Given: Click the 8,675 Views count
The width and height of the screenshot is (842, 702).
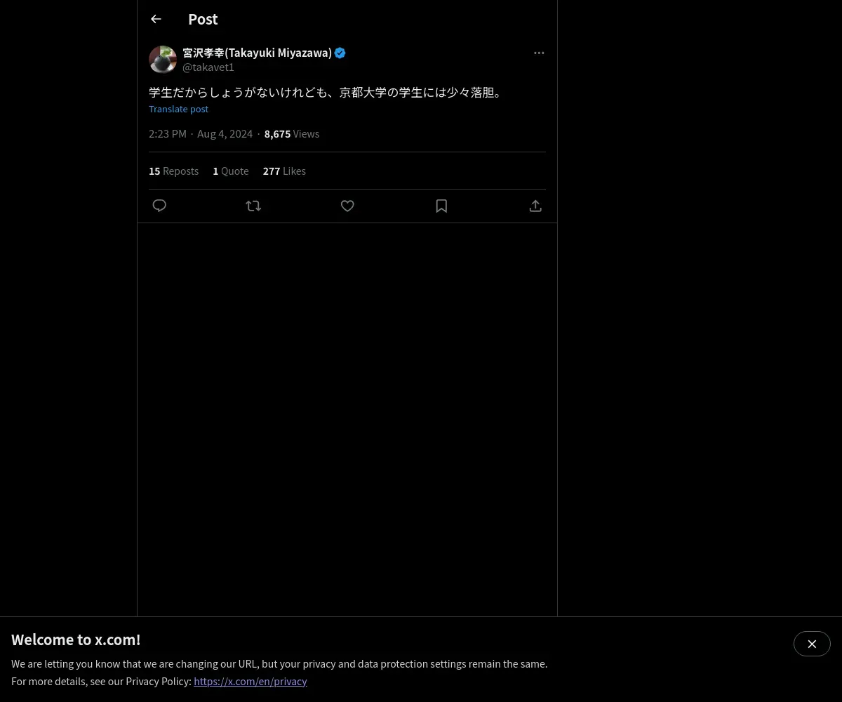Looking at the screenshot, I should [x=292, y=133].
